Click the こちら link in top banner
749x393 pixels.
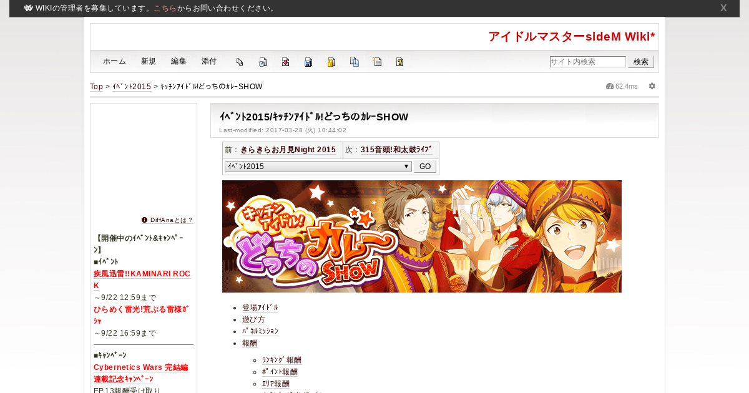pyautogui.click(x=165, y=8)
